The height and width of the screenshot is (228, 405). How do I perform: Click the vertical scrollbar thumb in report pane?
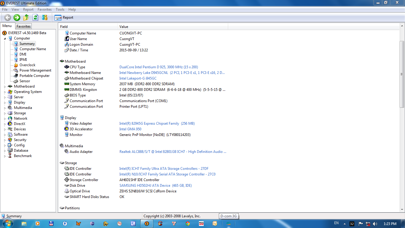[402, 74]
